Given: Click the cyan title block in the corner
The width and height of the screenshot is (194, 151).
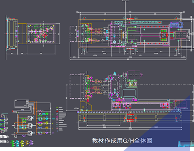Looking at the screenshot, I should pos(186,144).
